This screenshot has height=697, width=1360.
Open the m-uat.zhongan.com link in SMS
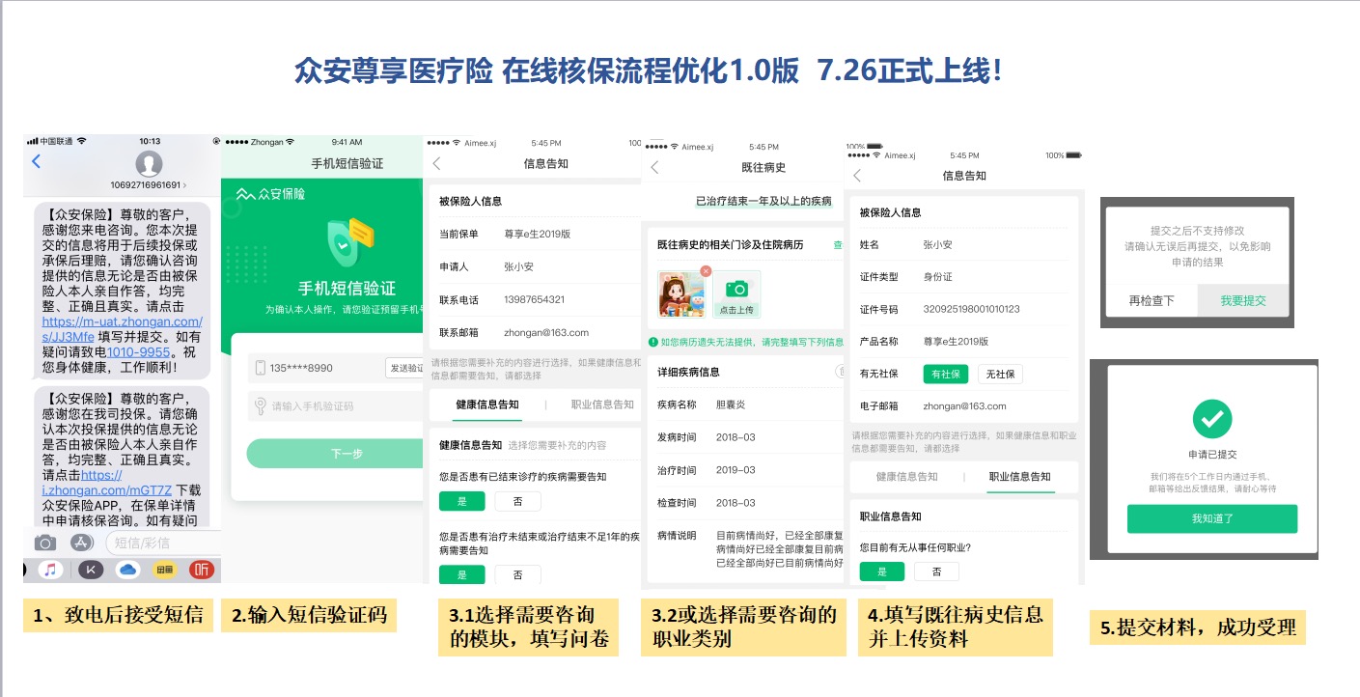(x=123, y=321)
